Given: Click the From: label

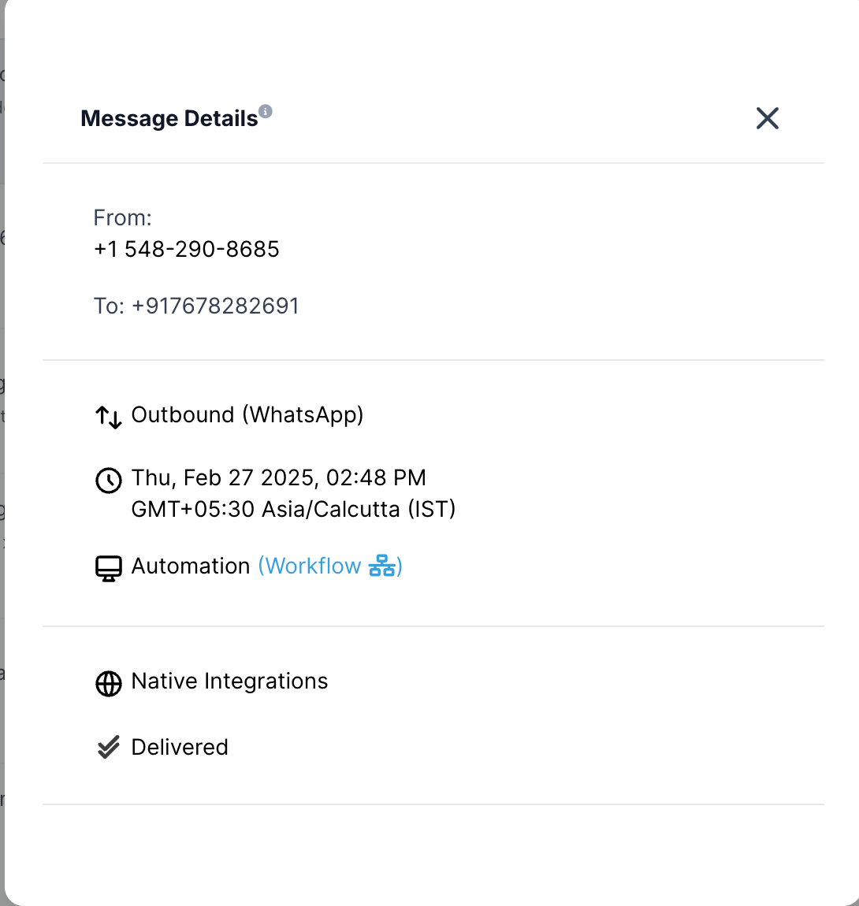Looking at the screenshot, I should pos(122,217).
